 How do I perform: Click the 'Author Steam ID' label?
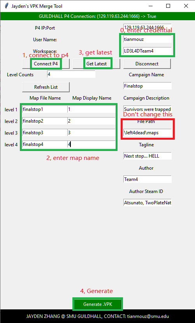146,191
